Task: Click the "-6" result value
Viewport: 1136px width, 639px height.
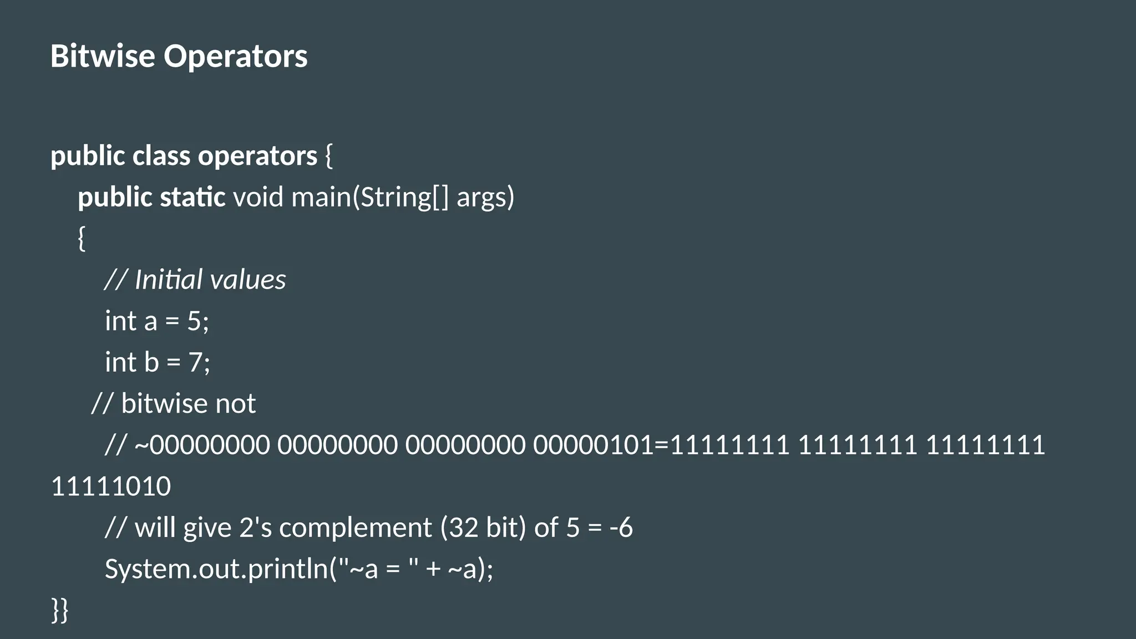Action: click(x=621, y=528)
